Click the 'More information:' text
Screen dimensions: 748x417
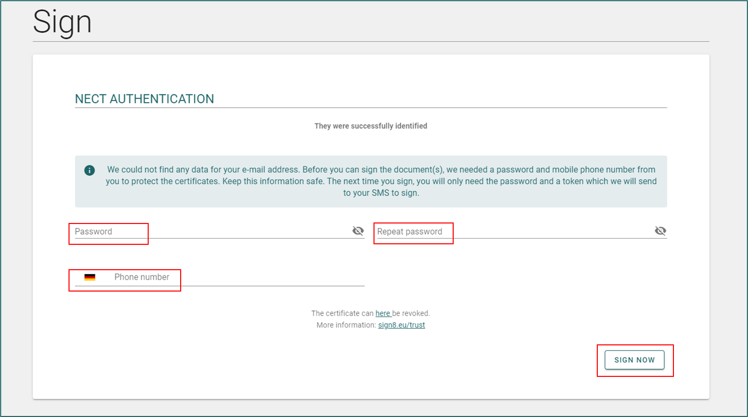click(346, 325)
